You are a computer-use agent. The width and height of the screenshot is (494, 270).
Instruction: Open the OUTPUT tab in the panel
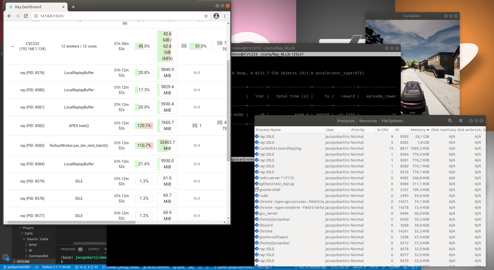click(x=93, y=249)
